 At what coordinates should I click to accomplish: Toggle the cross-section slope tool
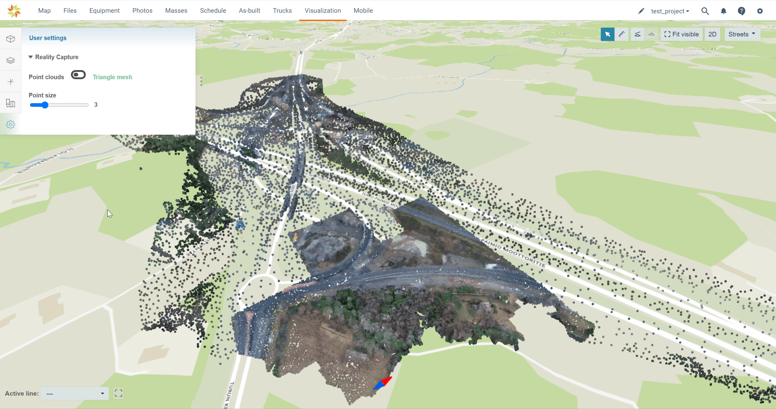[x=637, y=34]
